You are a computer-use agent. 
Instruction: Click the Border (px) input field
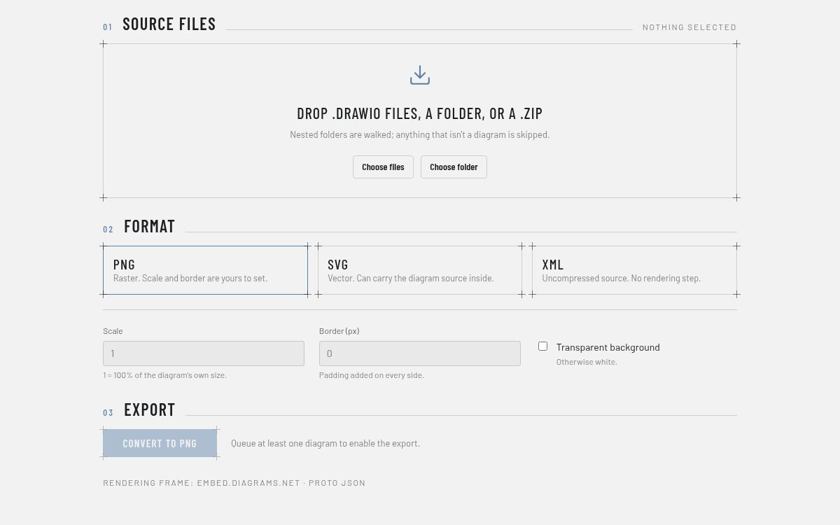[x=420, y=353]
